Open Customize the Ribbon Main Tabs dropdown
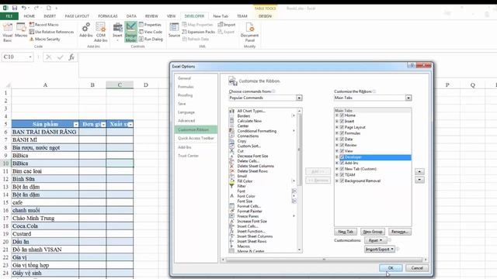Image resolution: width=497 pixels, height=279 pixels. click(x=408, y=98)
